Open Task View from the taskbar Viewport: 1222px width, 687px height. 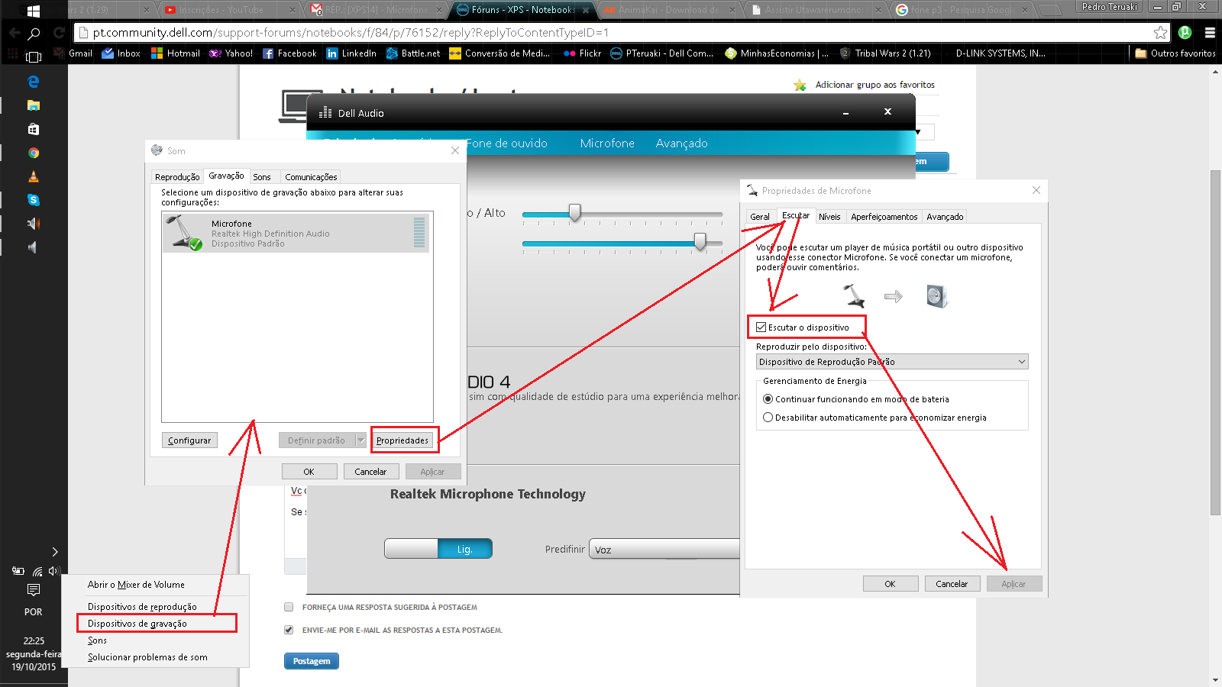(33, 56)
